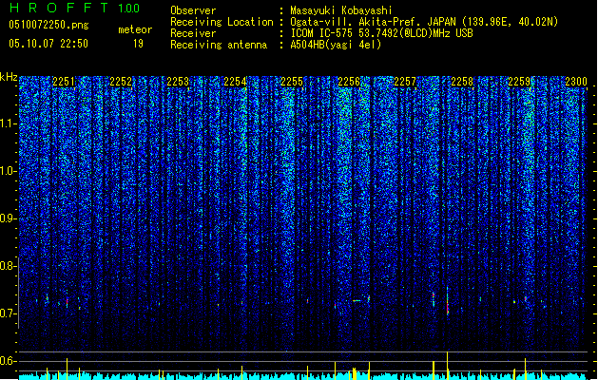Click the HROFFT 1.0.0 title text
The image size is (598, 380).
coord(74,8)
